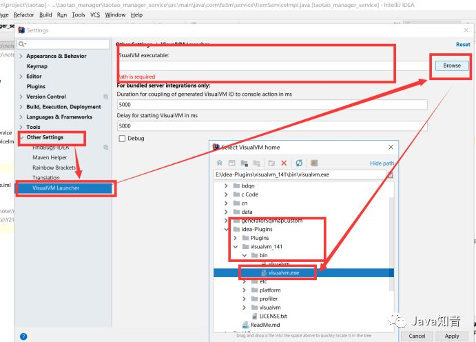Click the settings search field

(x=63, y=44)
